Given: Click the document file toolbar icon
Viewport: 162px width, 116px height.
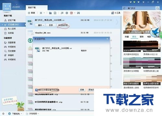Looking at the screenshot, I should pyautogui.click(x=55, y=13).
